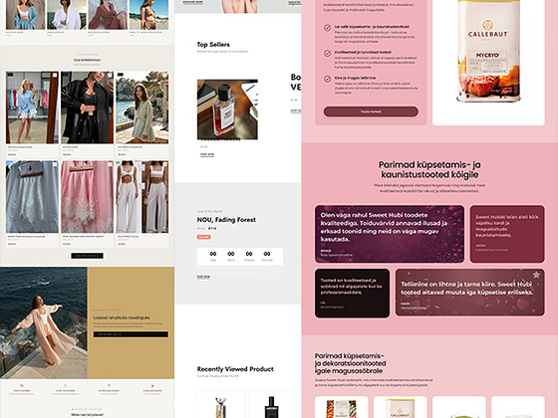Click the black button in the gold banner
558x418 pixels.
(131, 334)
